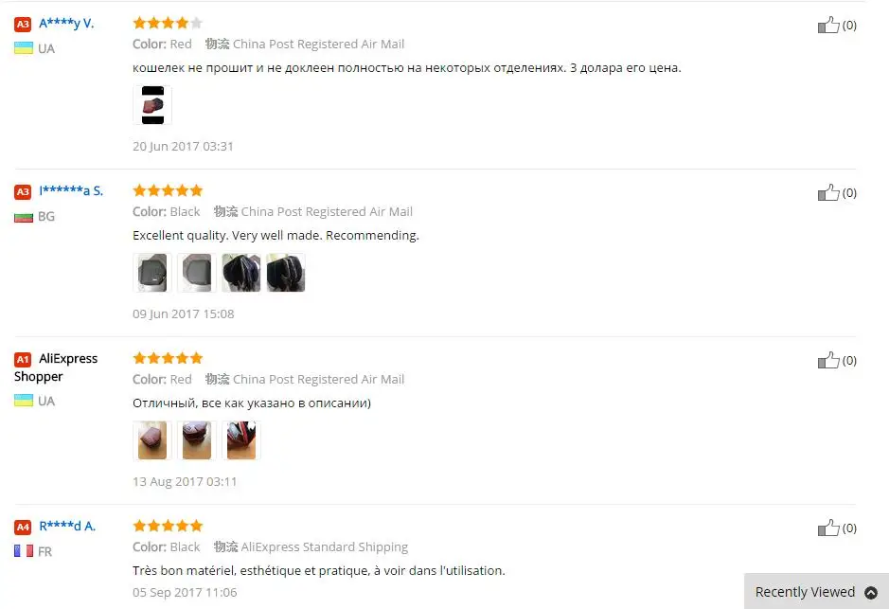This screenshot has height=609, width=889.
Task: Open reviewer profile A****y V.
Action: click(x=66, y=24)
